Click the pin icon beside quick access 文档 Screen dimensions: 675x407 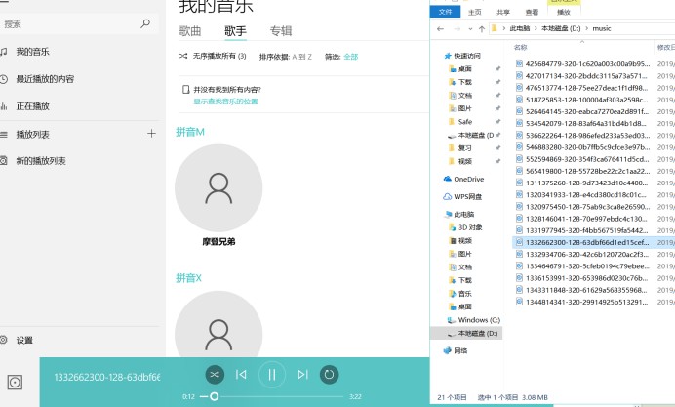point(498,96)
